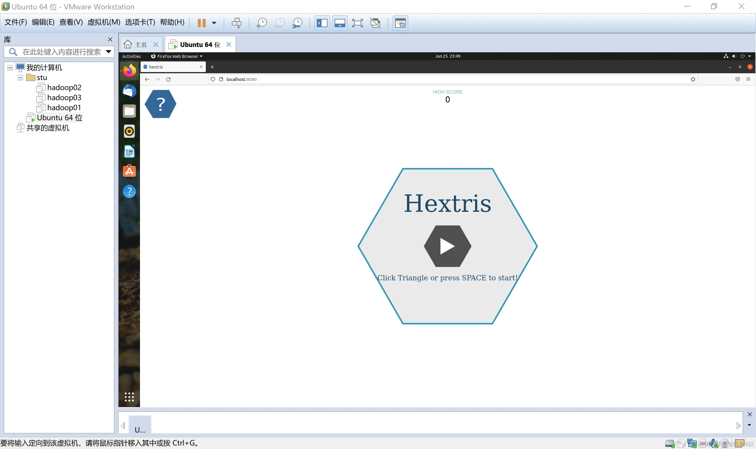Open the Hextris help question-mark hexagon
756x449 pixels.
pos(161,104)
